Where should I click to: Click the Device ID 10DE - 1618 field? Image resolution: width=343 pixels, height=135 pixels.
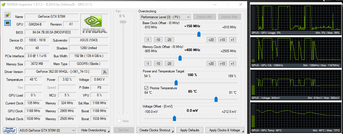(x=37, y=40)
